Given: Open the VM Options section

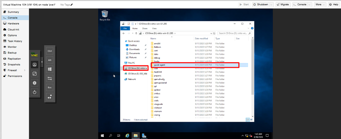Looking at the screenshot, I should pyautogui.click(x=12, y=35).
